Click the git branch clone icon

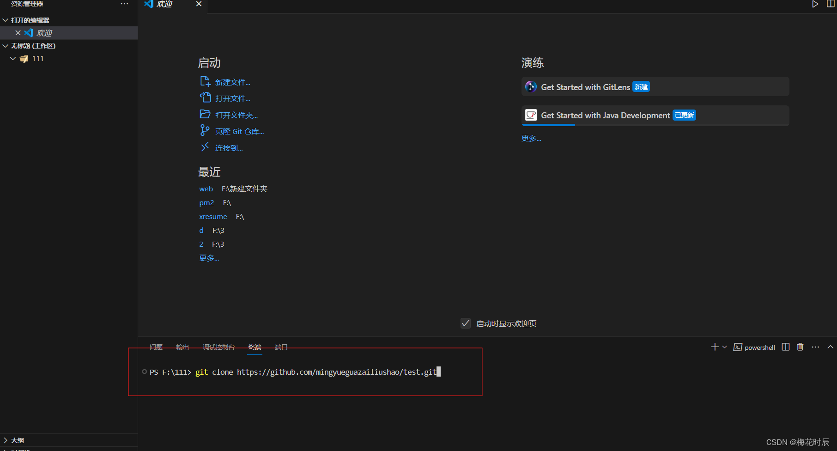click(205, 131)
